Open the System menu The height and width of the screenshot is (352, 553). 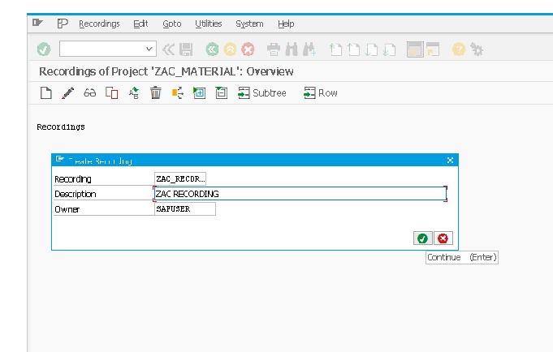coord(249,24)
